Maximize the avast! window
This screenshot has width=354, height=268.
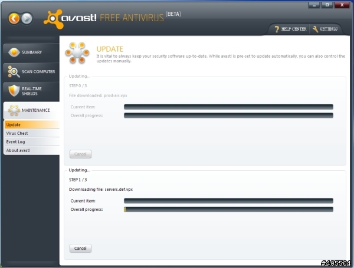327,5
